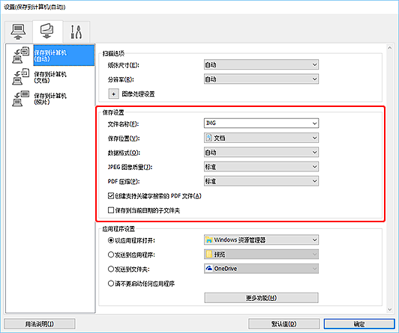399x333 pixels.
Task: Click the 用法说明 button
Action: click(40, 324)
